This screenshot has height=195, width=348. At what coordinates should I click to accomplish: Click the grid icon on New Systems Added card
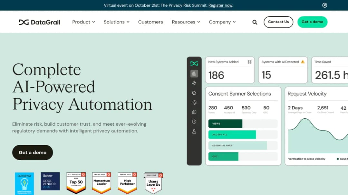249,62
